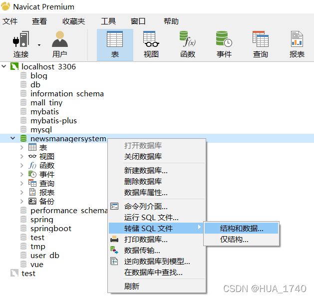Click the mybatis-plus database icon
The width and height of the screenshot is (314, 298).
pyautogui.click(x=23, y=120)
